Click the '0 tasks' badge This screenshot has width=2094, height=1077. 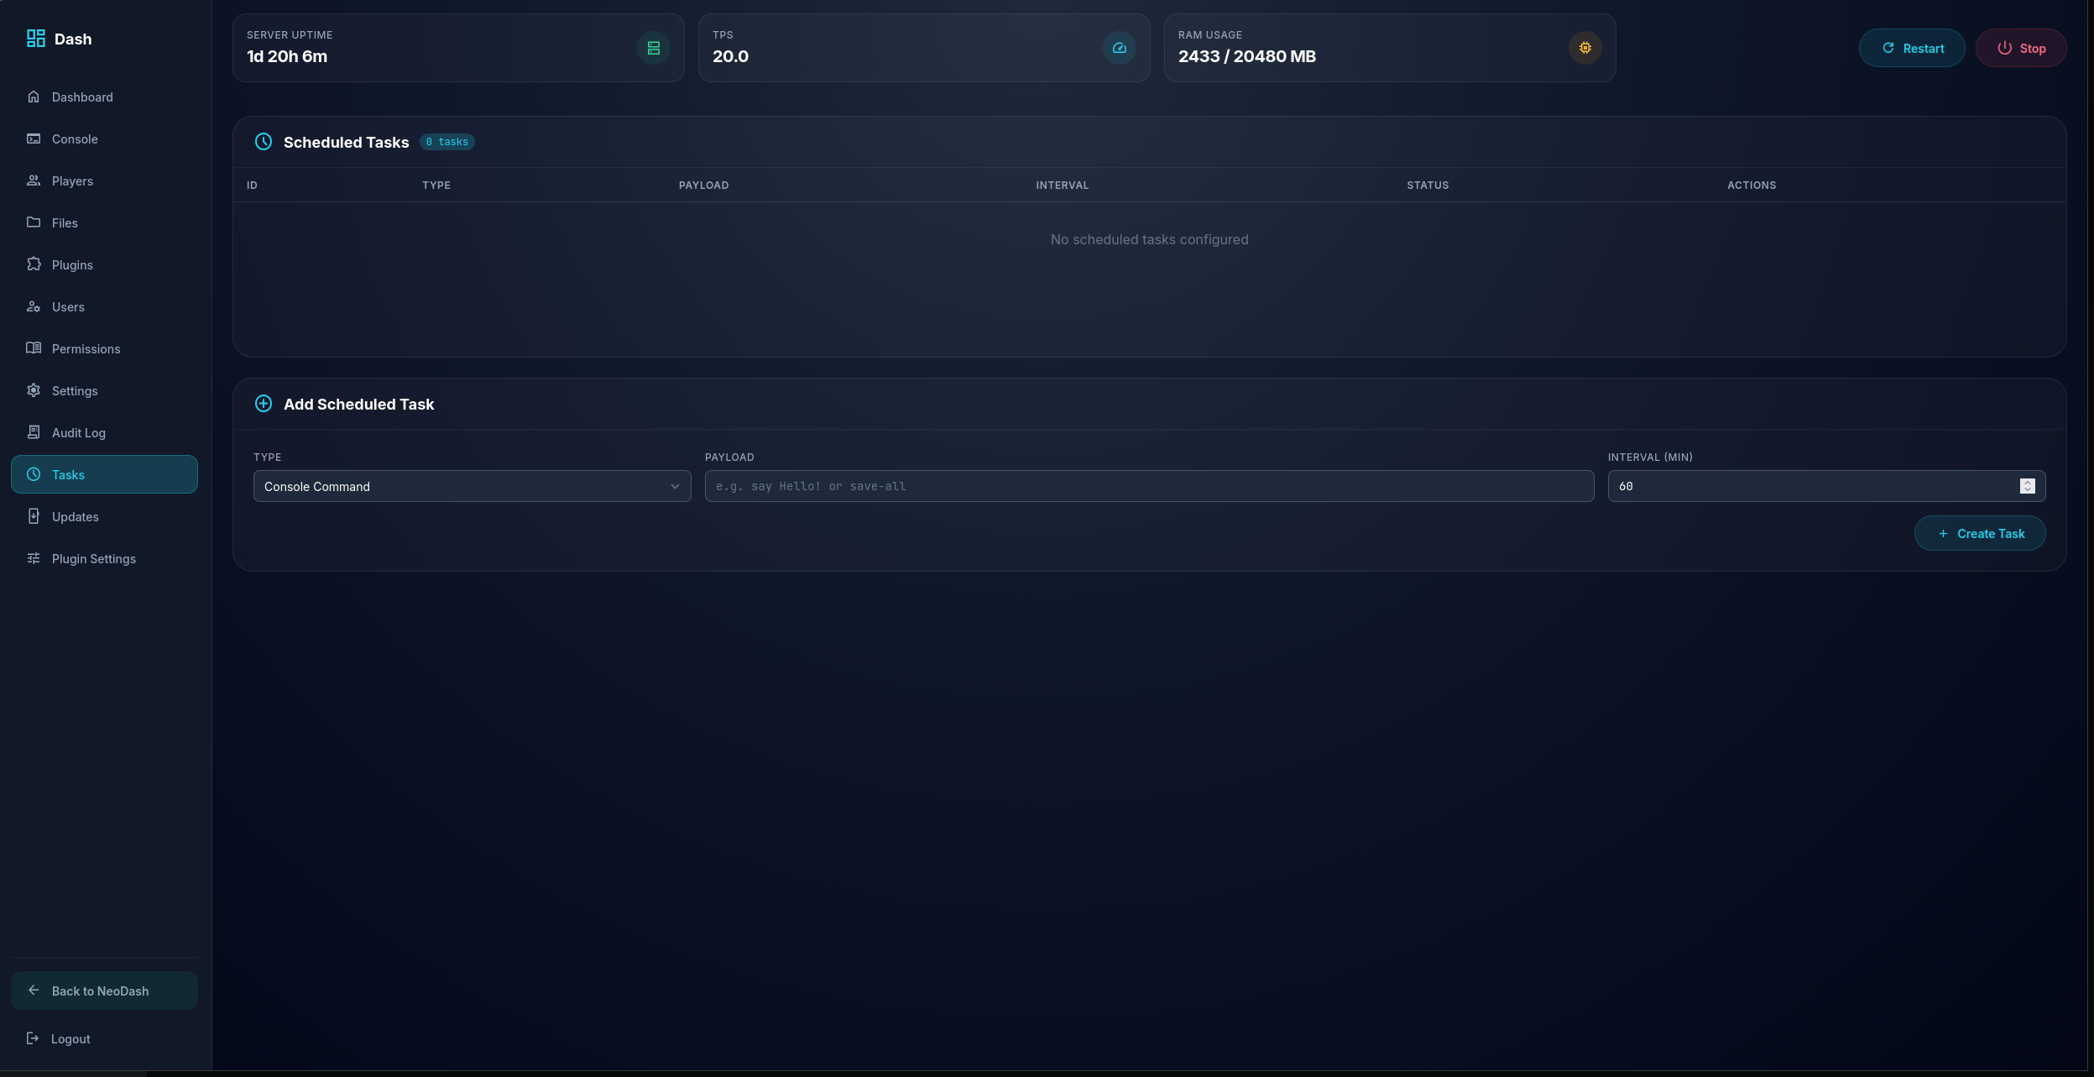coord(447,142)
